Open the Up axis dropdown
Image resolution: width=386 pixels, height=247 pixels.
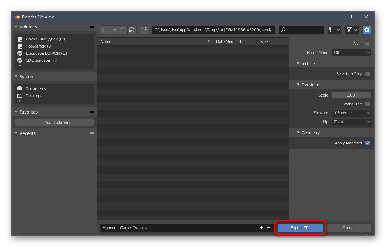tap(351, 122)
